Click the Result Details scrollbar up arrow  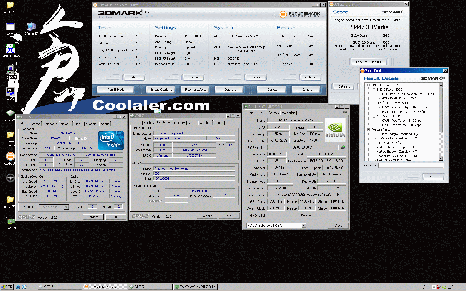point(441,85)
